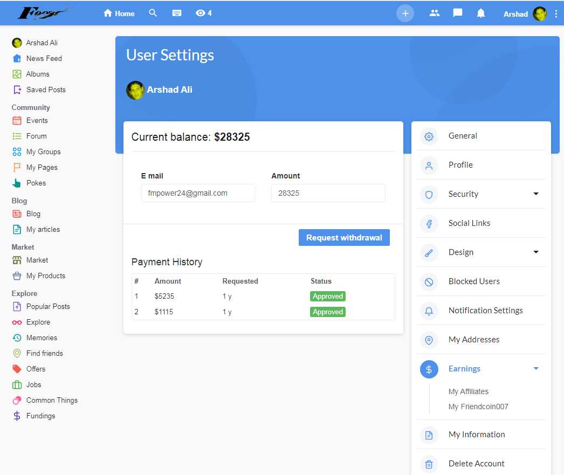Open Jobs in sidebar
Image resolution: width=564 pixels, height=475 pixels.
click(26, 385)
